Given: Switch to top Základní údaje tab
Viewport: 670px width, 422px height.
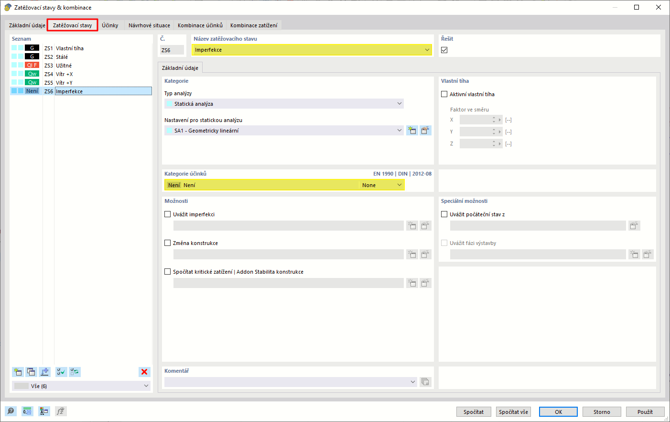Looking at the screenshot, I should [x=27, y=25].
